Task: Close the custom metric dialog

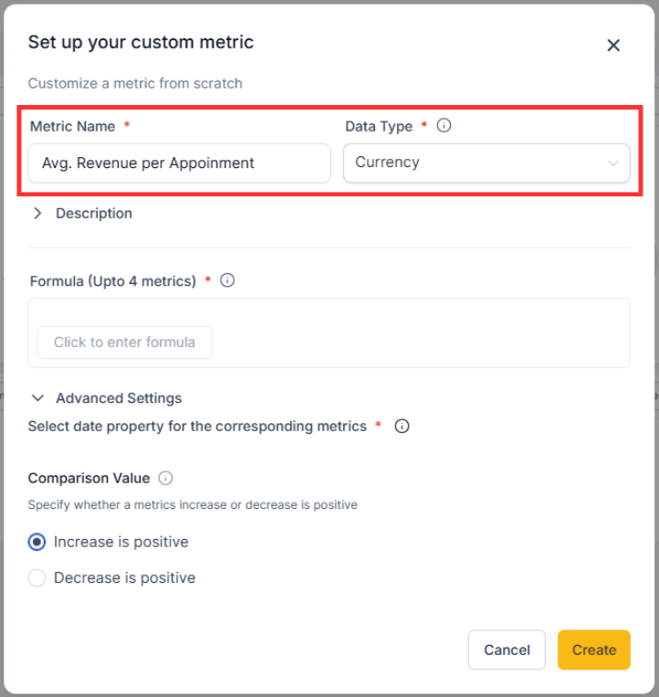Action: 613,46
